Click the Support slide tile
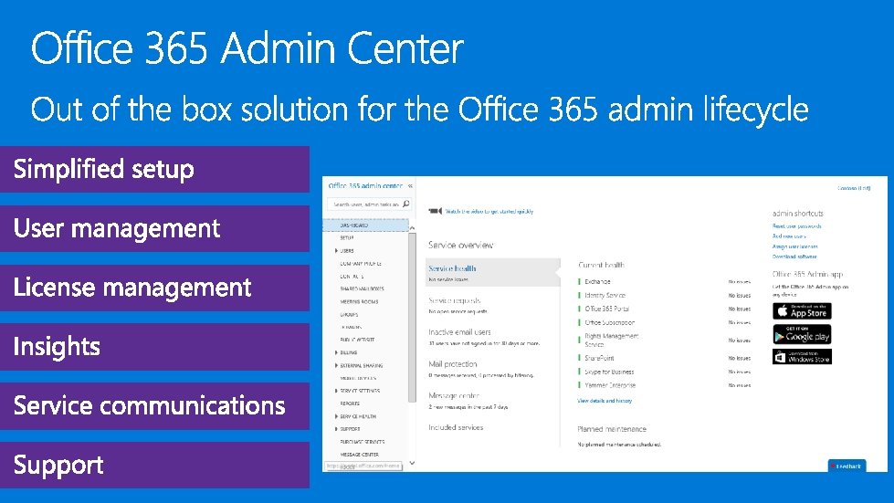The image size is (894, 503). (154, 465)
